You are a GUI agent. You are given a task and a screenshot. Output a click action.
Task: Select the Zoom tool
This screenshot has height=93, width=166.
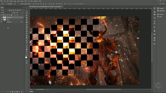[26, 51]
